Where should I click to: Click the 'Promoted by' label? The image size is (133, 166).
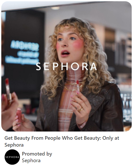coord(37,154)
